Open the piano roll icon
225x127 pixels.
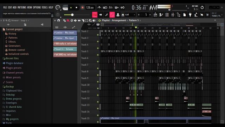coord(161,15)
